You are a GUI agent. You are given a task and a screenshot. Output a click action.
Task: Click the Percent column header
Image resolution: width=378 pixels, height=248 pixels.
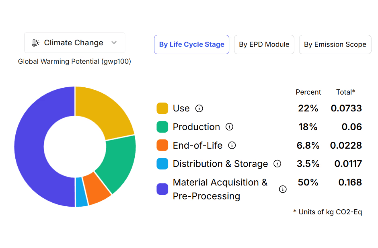coord(308,92)
